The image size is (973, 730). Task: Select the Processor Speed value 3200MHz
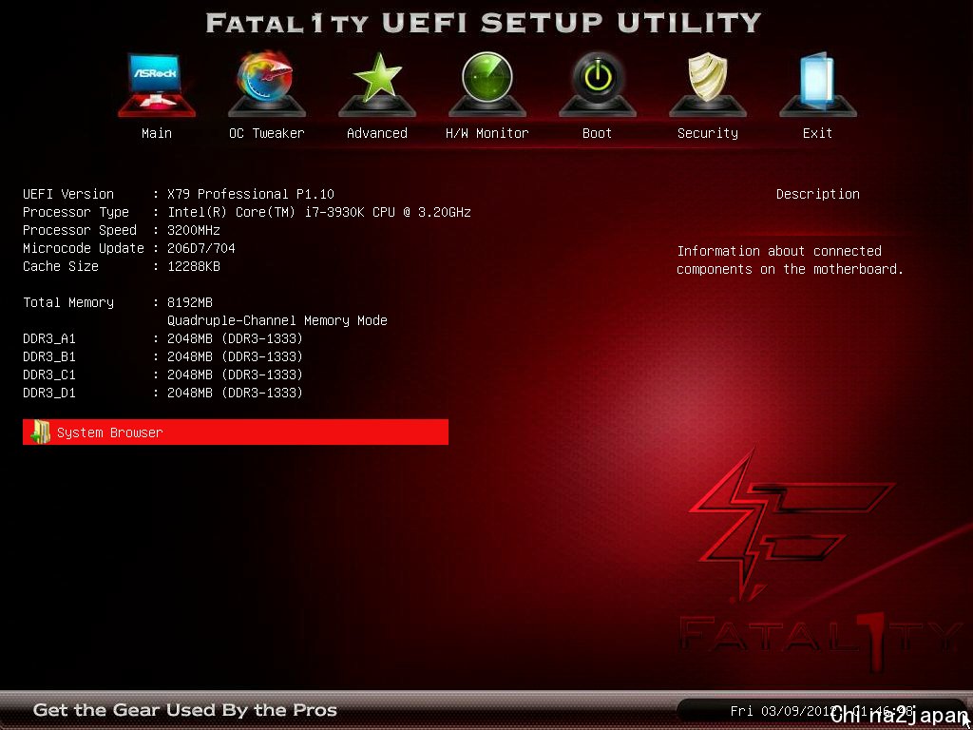tap(194, 230)
